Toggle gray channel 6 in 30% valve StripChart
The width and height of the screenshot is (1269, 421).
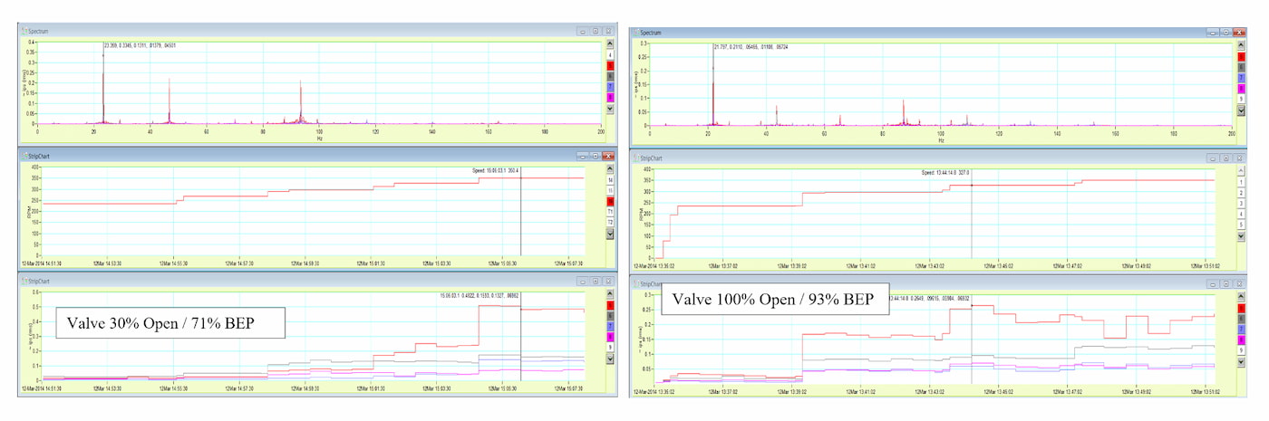click(x=610, y=315)
